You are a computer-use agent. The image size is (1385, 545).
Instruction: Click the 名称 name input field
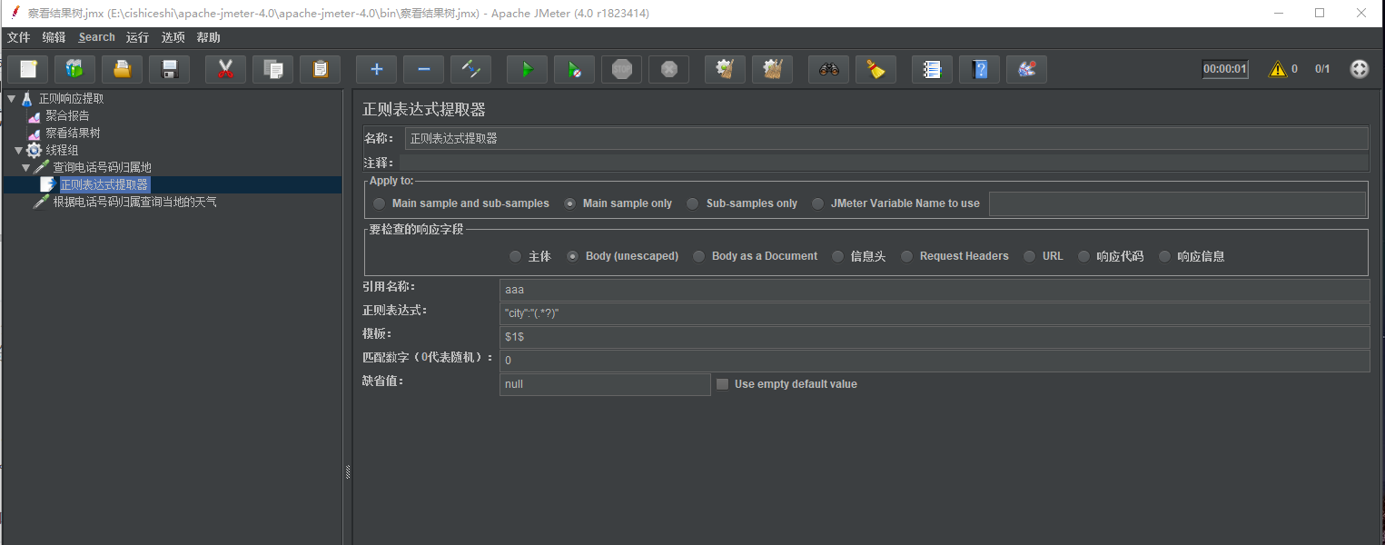886,138
